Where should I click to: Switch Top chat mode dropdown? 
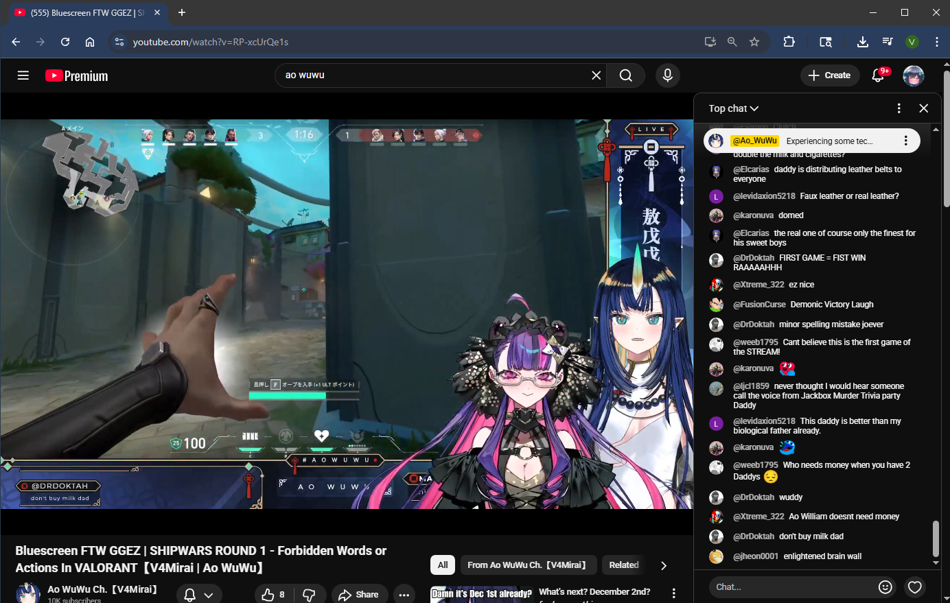coord(734,108)
